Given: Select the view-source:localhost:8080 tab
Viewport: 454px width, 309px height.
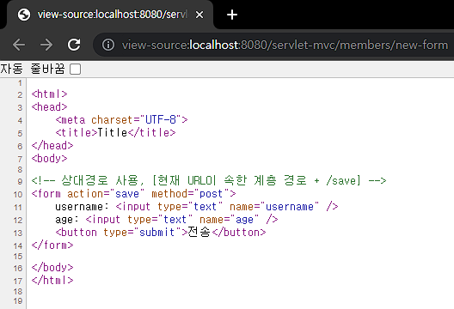Looking at the screenshot, I should [x=110, y=15].
